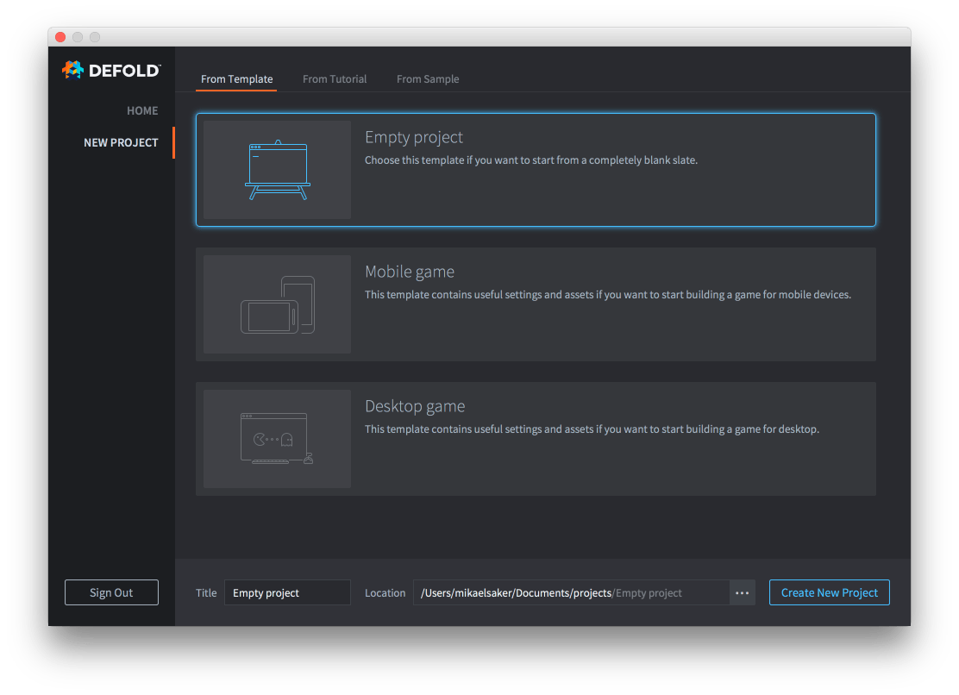Click the easel artwork on Empty project
Screen dimensions: 959x695
click(x=276, y=168)
